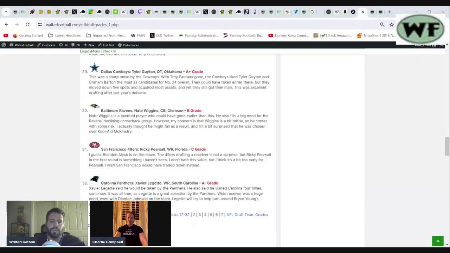This screenshot has width=450, height=253.
Task: Click the Carolina Panthers logo
Action: click(94, 179)
